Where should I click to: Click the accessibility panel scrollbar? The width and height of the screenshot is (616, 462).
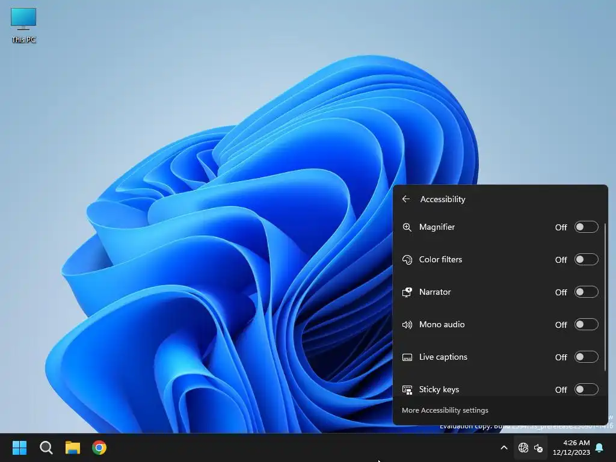(x=605, y=297)
